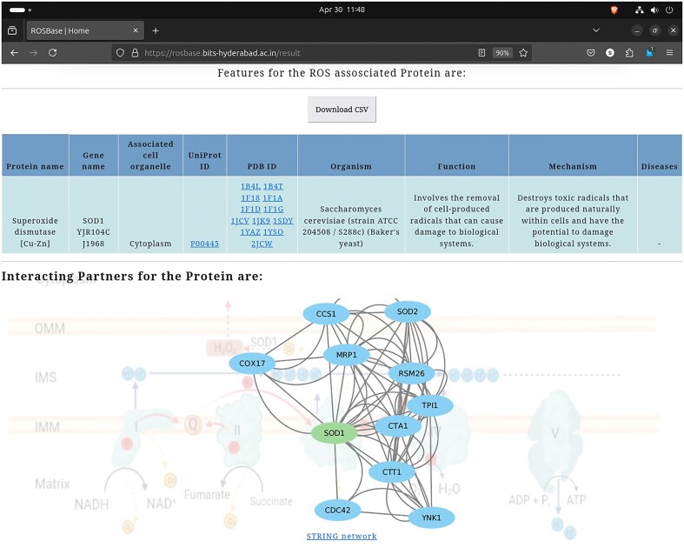The image size is (684, 548).
Task: Open PDB ID 1SDY link
Action: click(283, 221)
